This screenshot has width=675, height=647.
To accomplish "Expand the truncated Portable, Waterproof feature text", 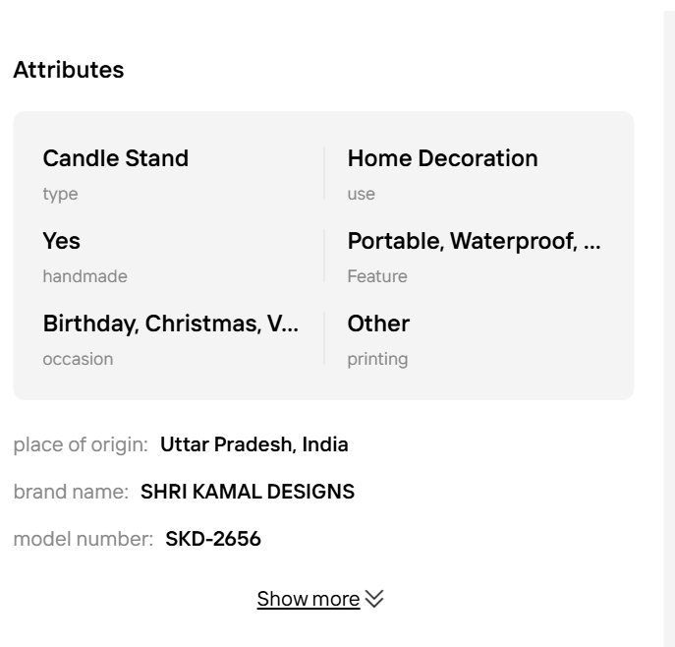I will tap(474, 241).
